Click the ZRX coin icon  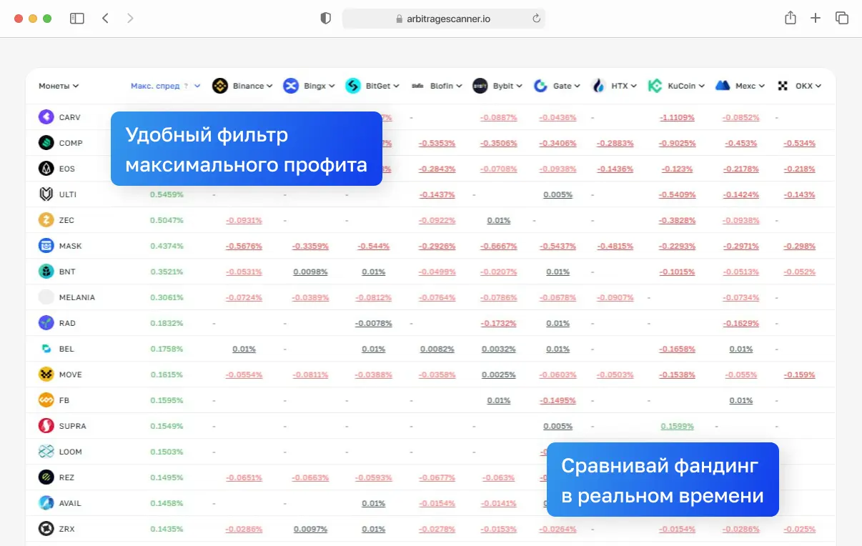point(46,529)
